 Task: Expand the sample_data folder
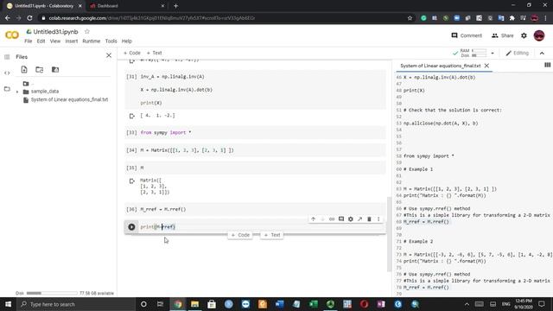click(x=17, y=92)
